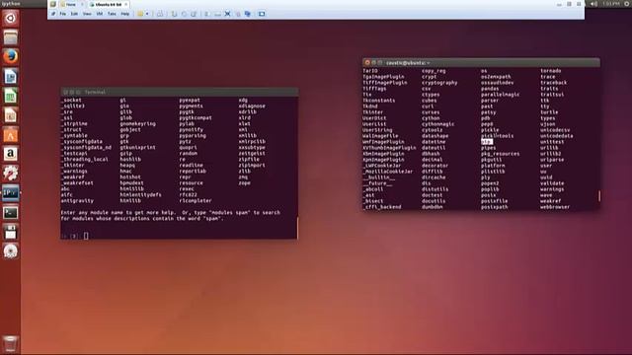Click the send Ctrl+Alt+Del toolbar icon
The image size is (632, 355).
(x=160, y=14)
